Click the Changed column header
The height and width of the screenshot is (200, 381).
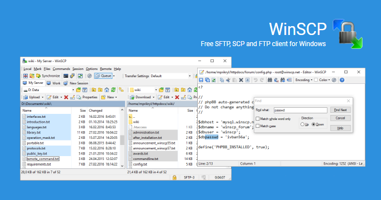[x=96, y=111]
